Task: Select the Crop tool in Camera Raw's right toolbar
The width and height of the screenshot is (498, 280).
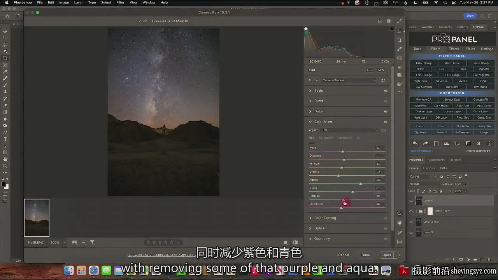Action: (x=399, y=40)
